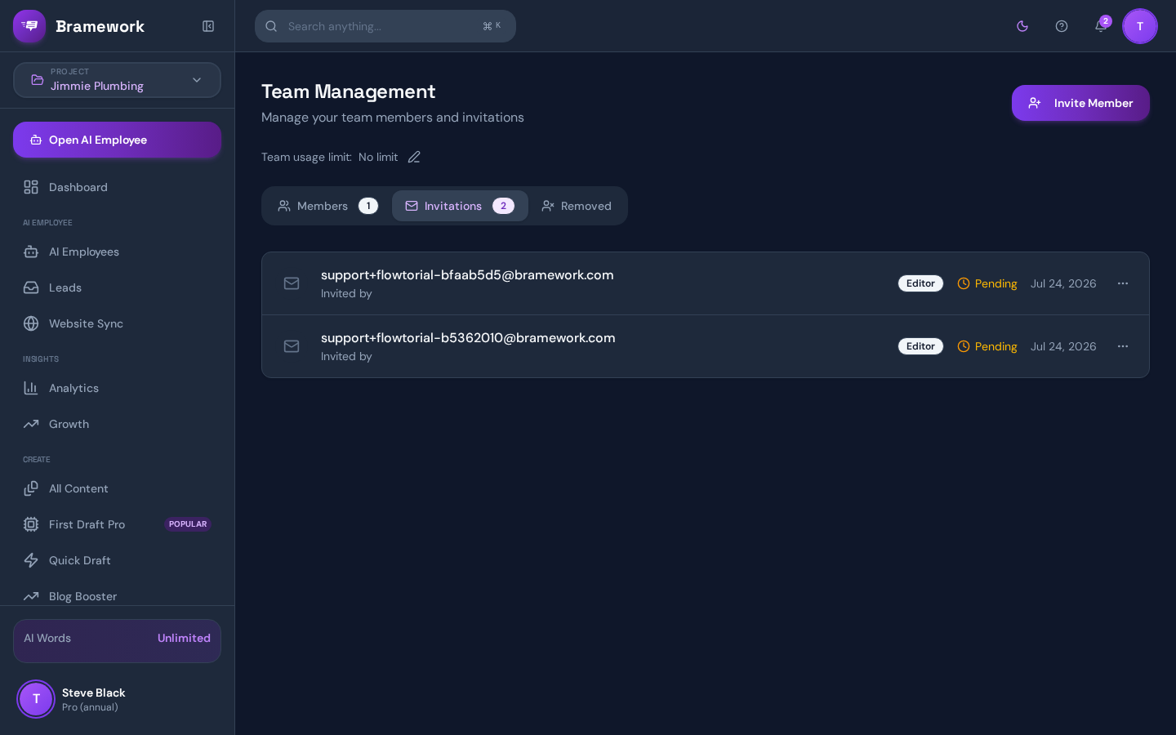Click the Invite Member button
Image resolution: width=1176 pixels, height=735 pixels.
[x=1080, y=103]
